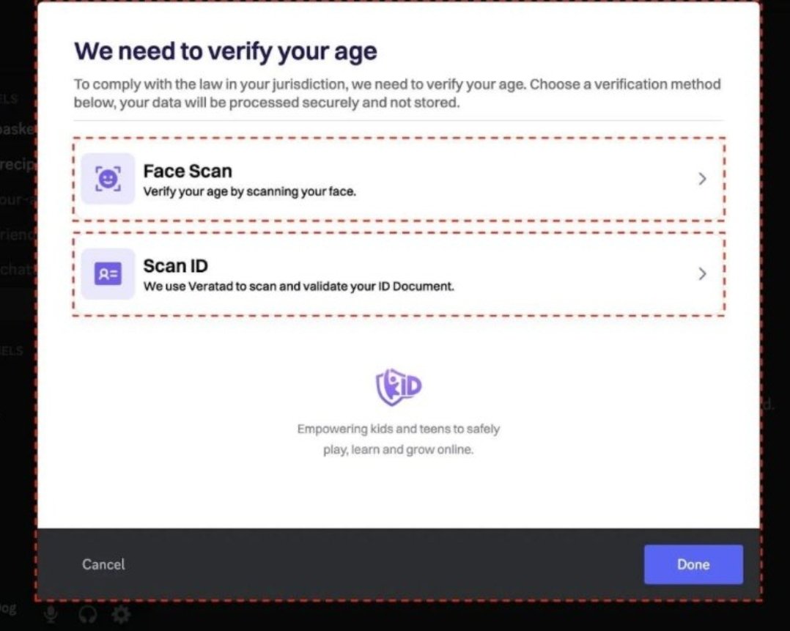790x631 pixels.
Task: Open User Settings with the gear icon
Action: (121, 616)
